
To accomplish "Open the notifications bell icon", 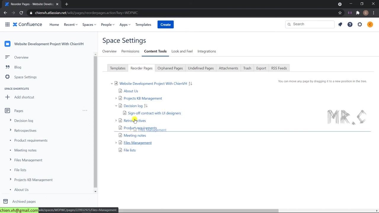I will 340,25.
